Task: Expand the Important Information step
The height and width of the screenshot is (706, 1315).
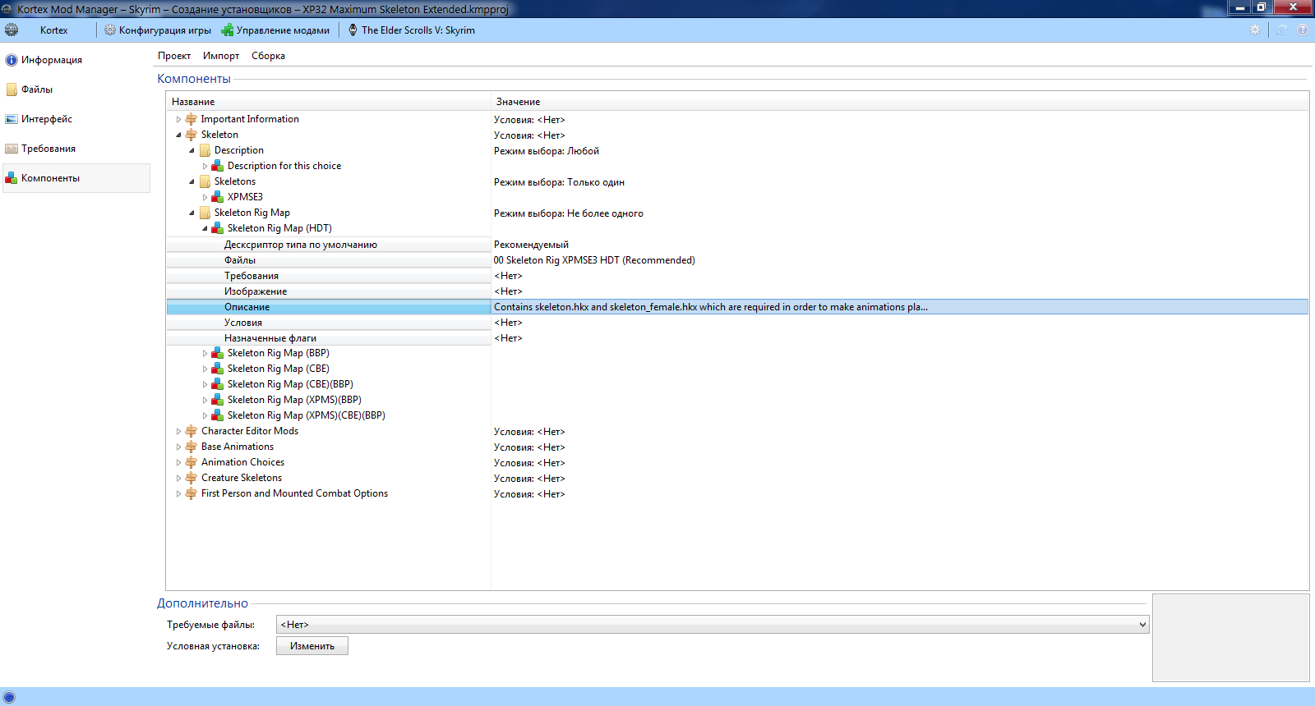Action: 178,120
